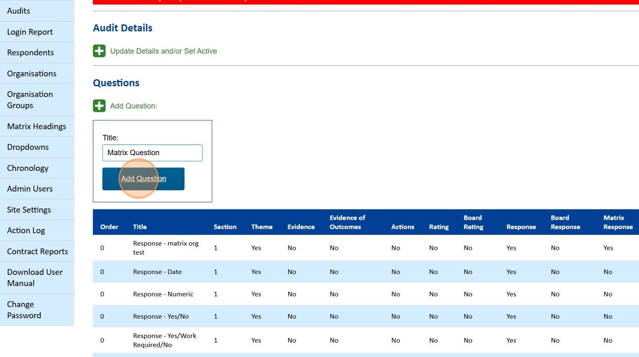639x357 pixels.
Task: Click the Add Question: green text link
Action: [x=134, y=106]
